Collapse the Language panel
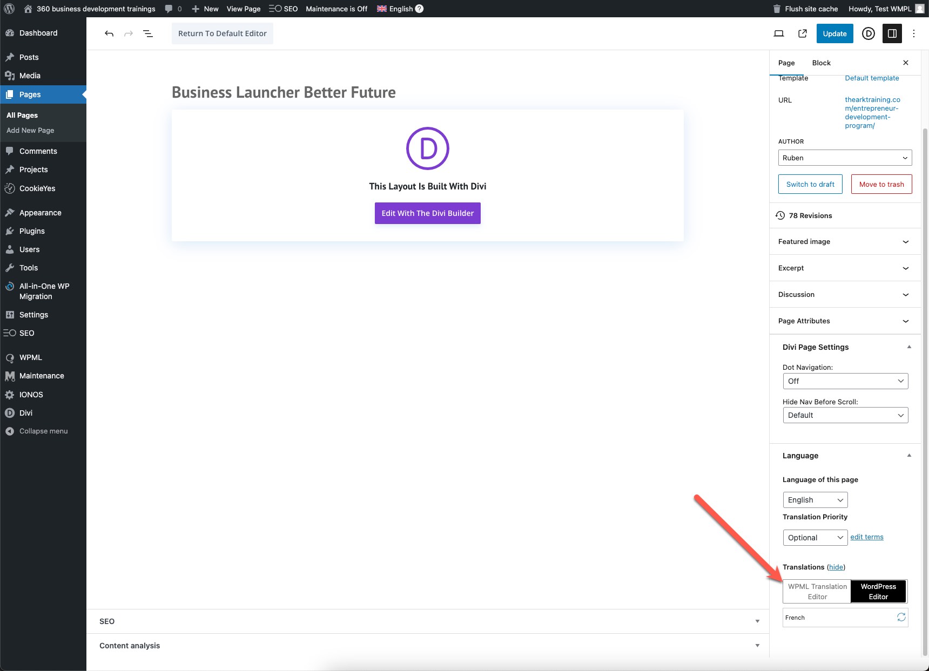The height and width of the screenshot is (671, 929). [909, 456]
